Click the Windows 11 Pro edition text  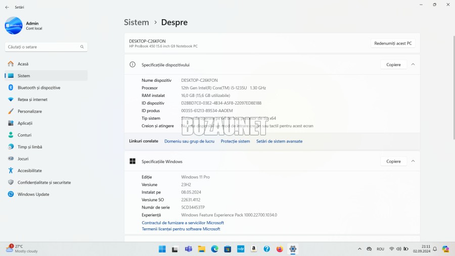(195, 177)
